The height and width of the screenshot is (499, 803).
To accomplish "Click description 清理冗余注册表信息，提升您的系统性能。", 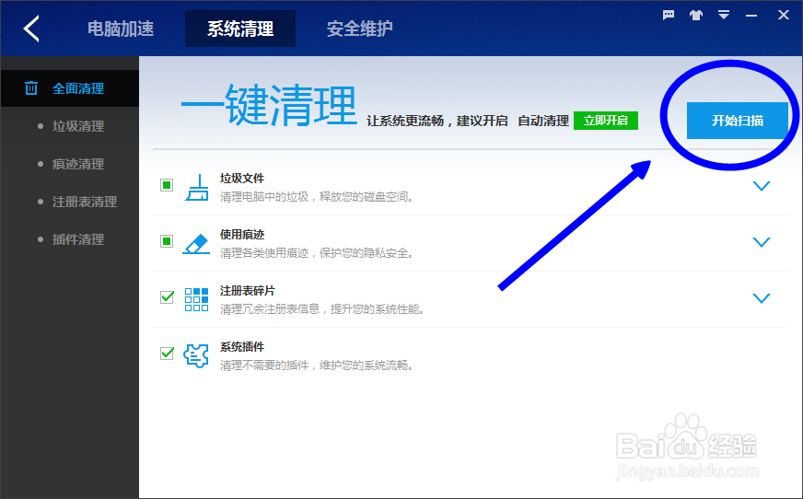I will 322,309.
